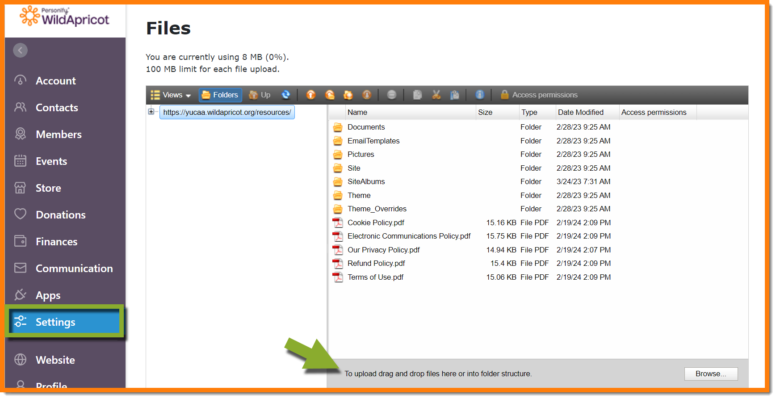776x399 pixels.
Task: Go to Members in the sidebar
Action: pos(59,134)
